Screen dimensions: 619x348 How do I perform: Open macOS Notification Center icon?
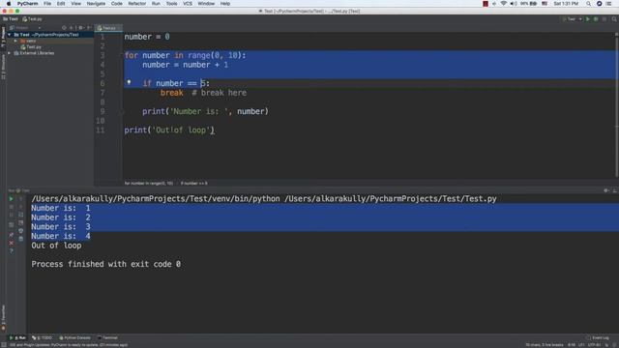tap(608, 4)
